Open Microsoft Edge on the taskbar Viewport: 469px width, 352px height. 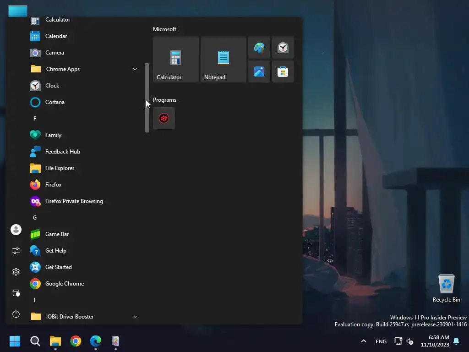[96, 341]
